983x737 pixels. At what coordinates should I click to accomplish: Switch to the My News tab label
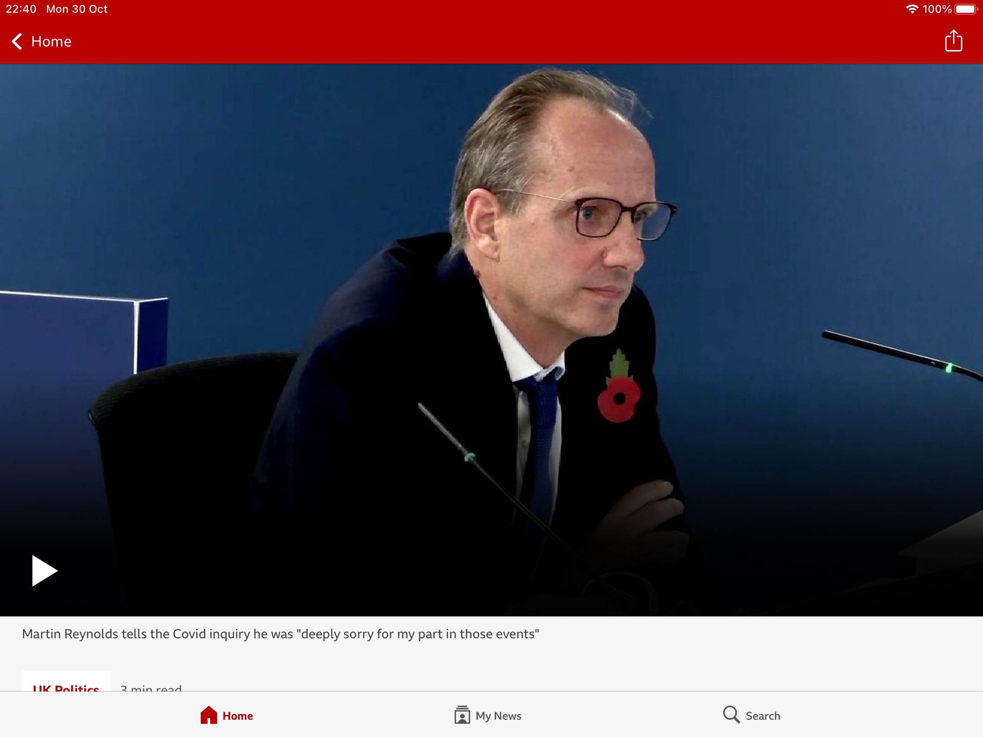point(498,716)
